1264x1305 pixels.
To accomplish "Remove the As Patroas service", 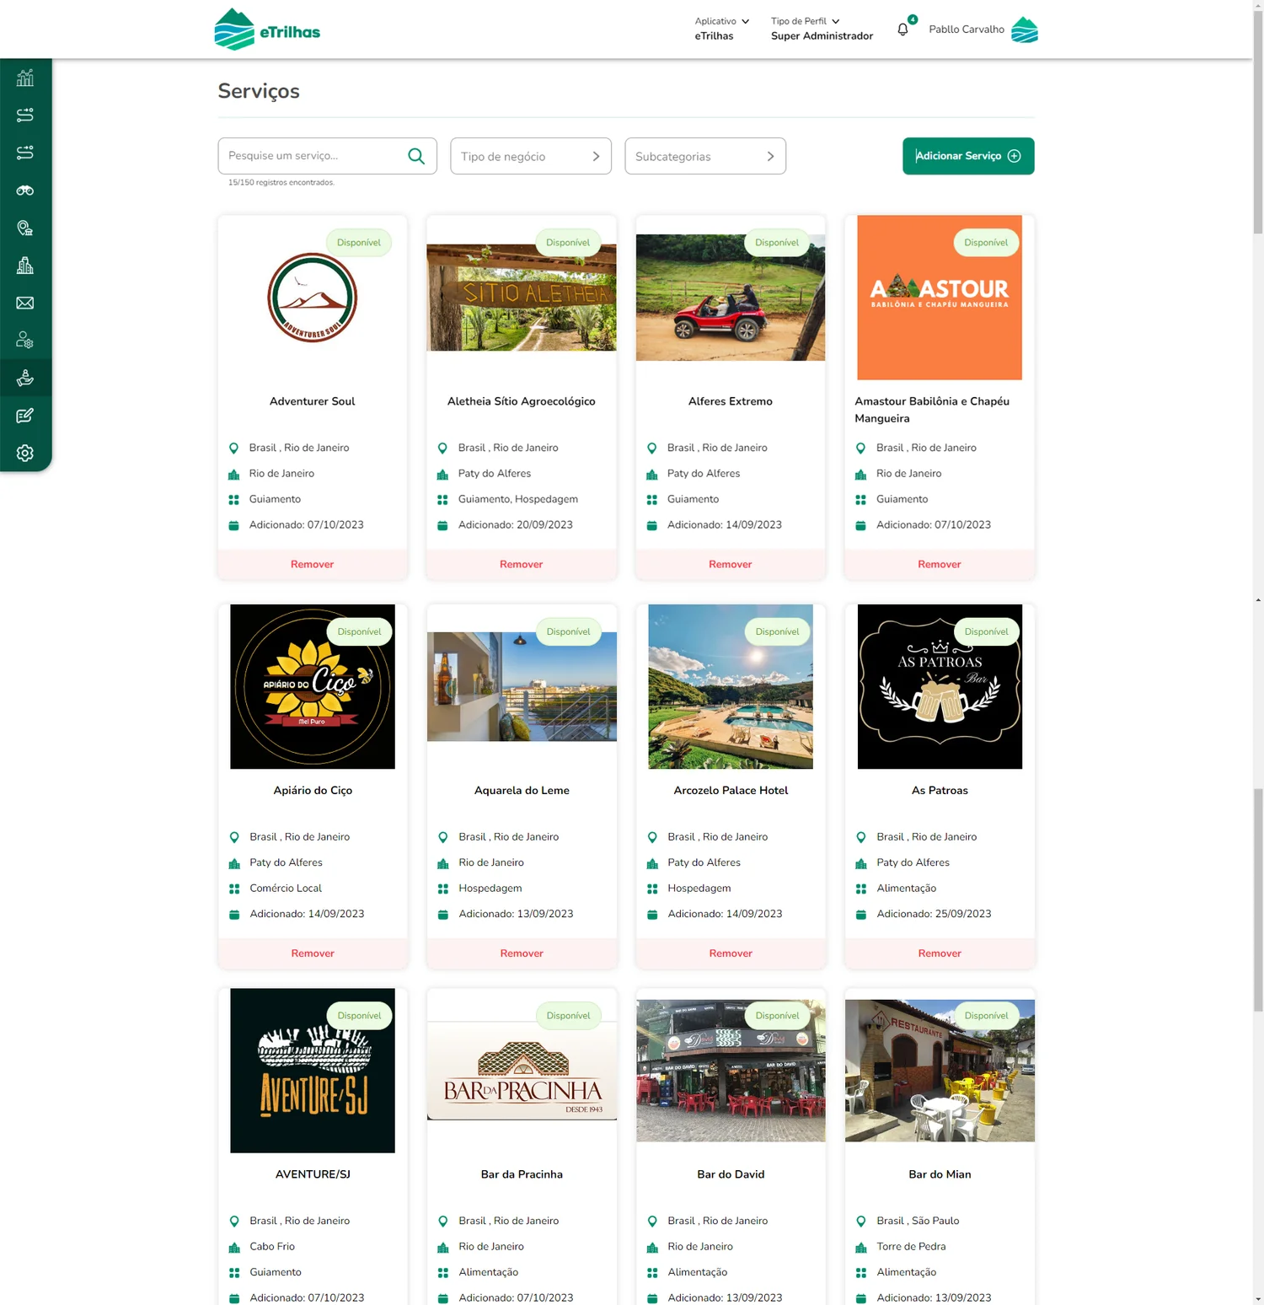I will coord(940,953).
